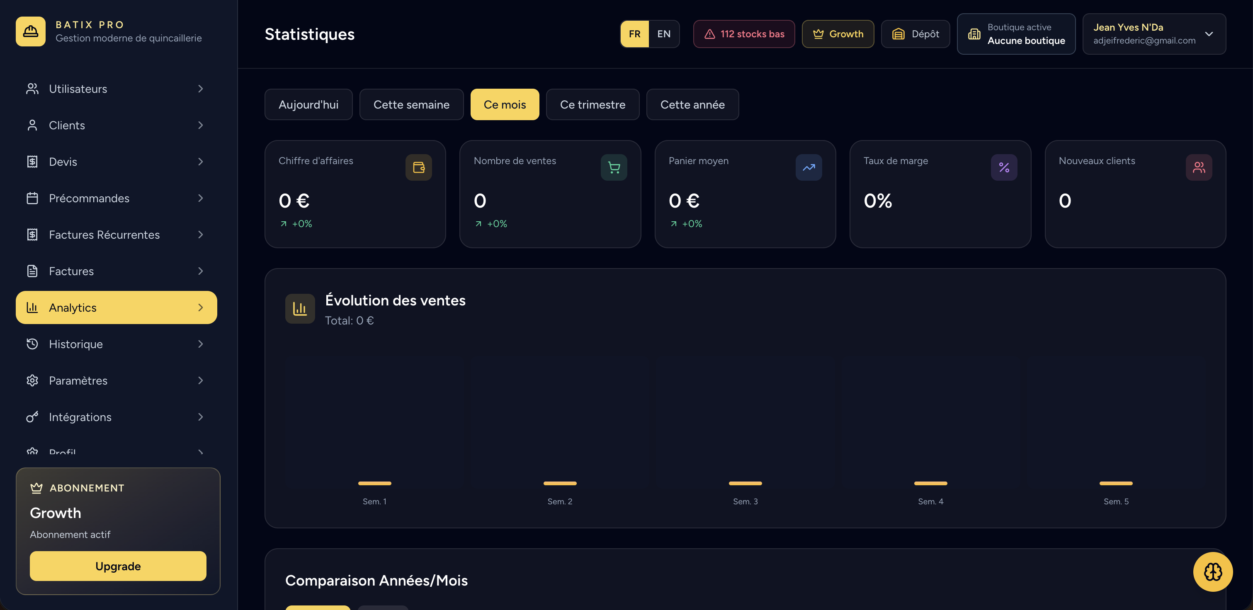Click the Dépôt warehouse button
The height and width of the screenshot is (610, 1253).
[x=915, y=34]
